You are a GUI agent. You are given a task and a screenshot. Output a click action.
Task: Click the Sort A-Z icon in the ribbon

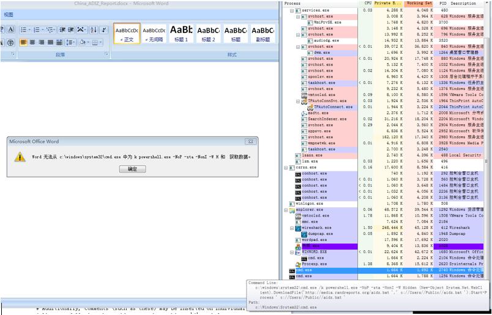pyautogui.click(x=94, y=30)
